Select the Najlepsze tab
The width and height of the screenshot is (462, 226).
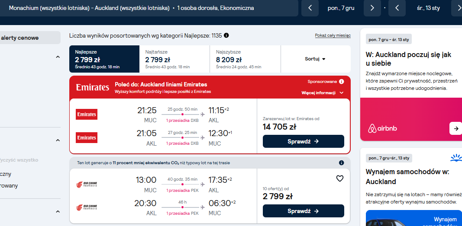(104, 59)
